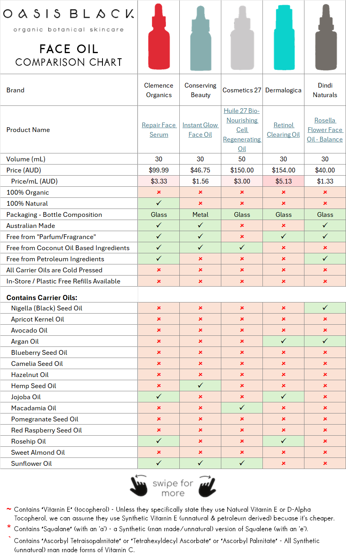Click the grey-blue Conserving Beauty bottle image

pyautogui.click(x=200, y=38)
